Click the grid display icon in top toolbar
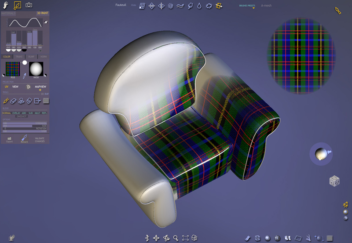This screenshot has height=243, width=352. click(142, 6)
